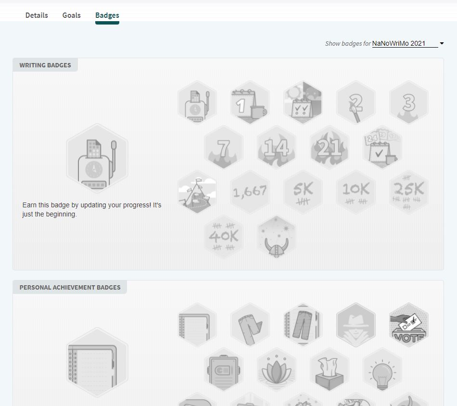Open the Goals tab
The height and width of the screenshot is (406, 457).
[71, 15]
